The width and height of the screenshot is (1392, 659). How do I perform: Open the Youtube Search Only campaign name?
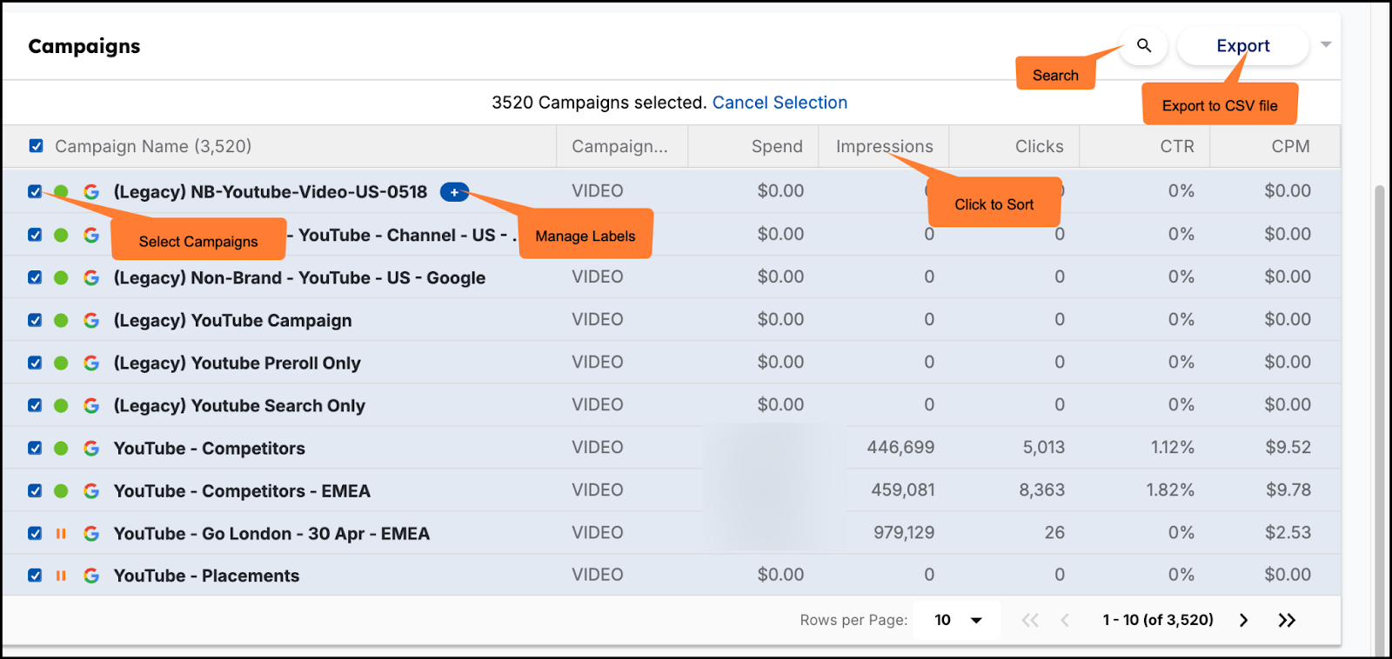[x=239, y=406]
